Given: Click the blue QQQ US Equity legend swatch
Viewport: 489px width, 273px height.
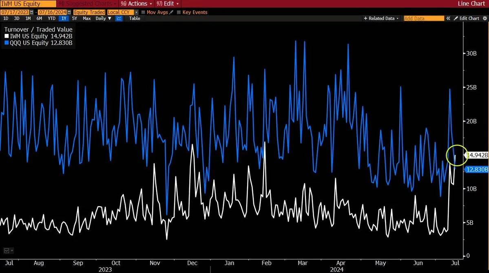Looking at the screenshot, I should pyautogui.click(x=7, y=43).
